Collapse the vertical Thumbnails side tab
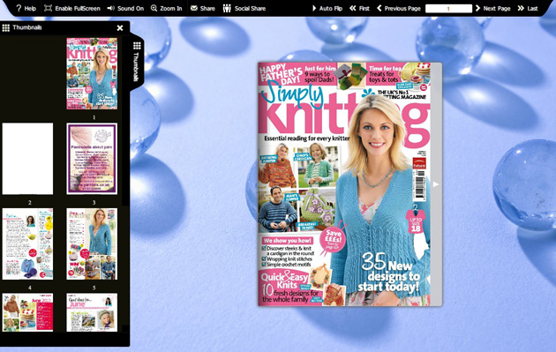The height and width of the screenshot is (352, 556). tap(137, 62)
